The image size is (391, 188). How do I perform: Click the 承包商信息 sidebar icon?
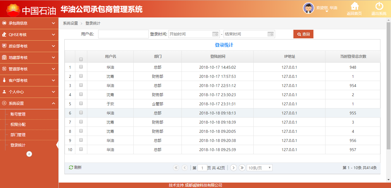coord(4,23)
